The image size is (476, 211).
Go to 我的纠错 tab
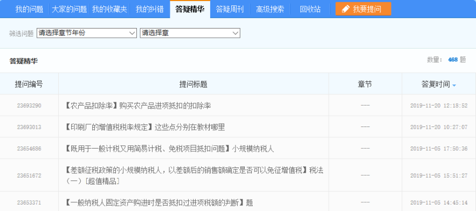[150, 9]
